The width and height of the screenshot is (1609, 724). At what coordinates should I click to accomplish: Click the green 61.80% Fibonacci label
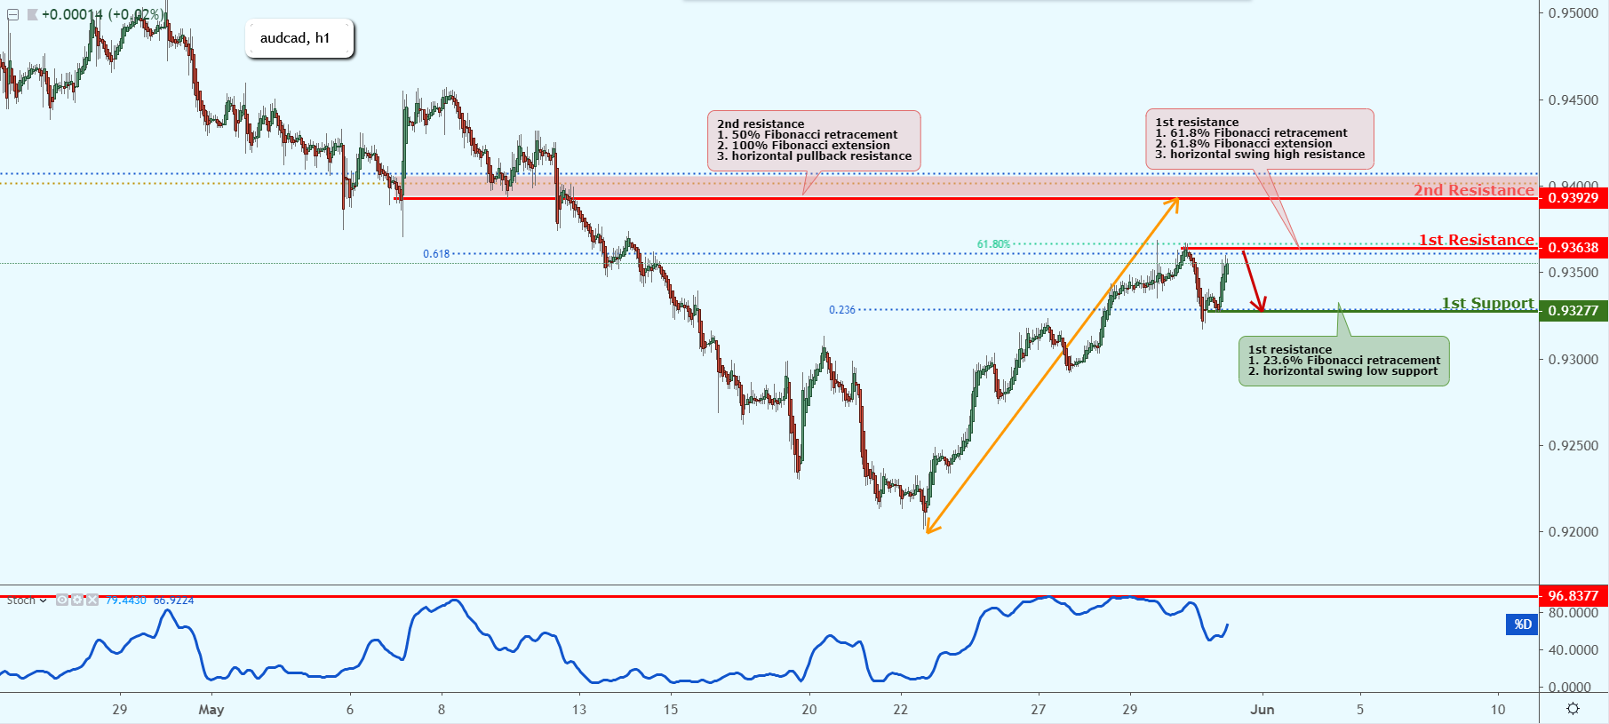click(x=993, y=244)
